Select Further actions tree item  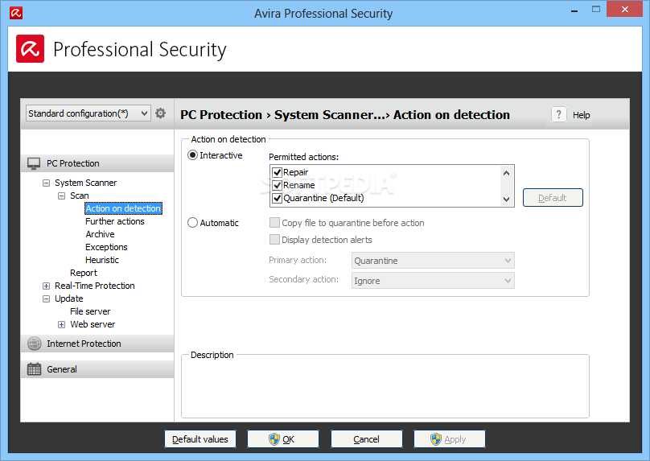115,221
